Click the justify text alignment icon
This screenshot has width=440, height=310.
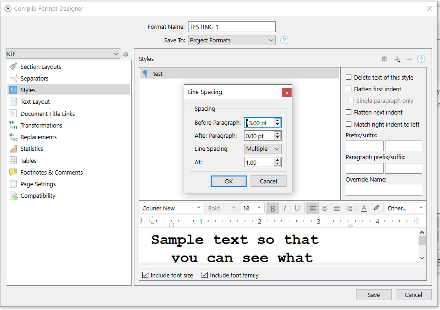tap(336, 209)
